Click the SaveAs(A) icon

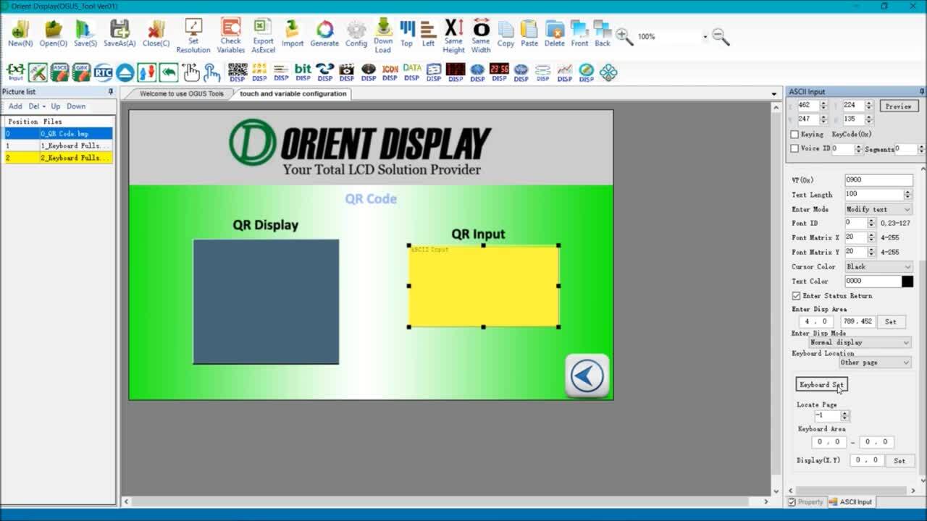[119, 33]
